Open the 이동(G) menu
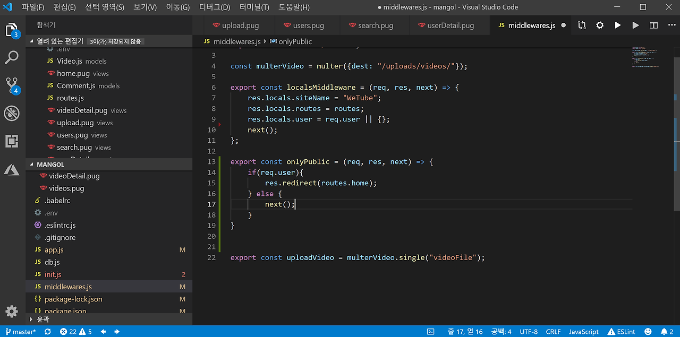The width and height of the screenshot is (680, 337). coord(178,7)
